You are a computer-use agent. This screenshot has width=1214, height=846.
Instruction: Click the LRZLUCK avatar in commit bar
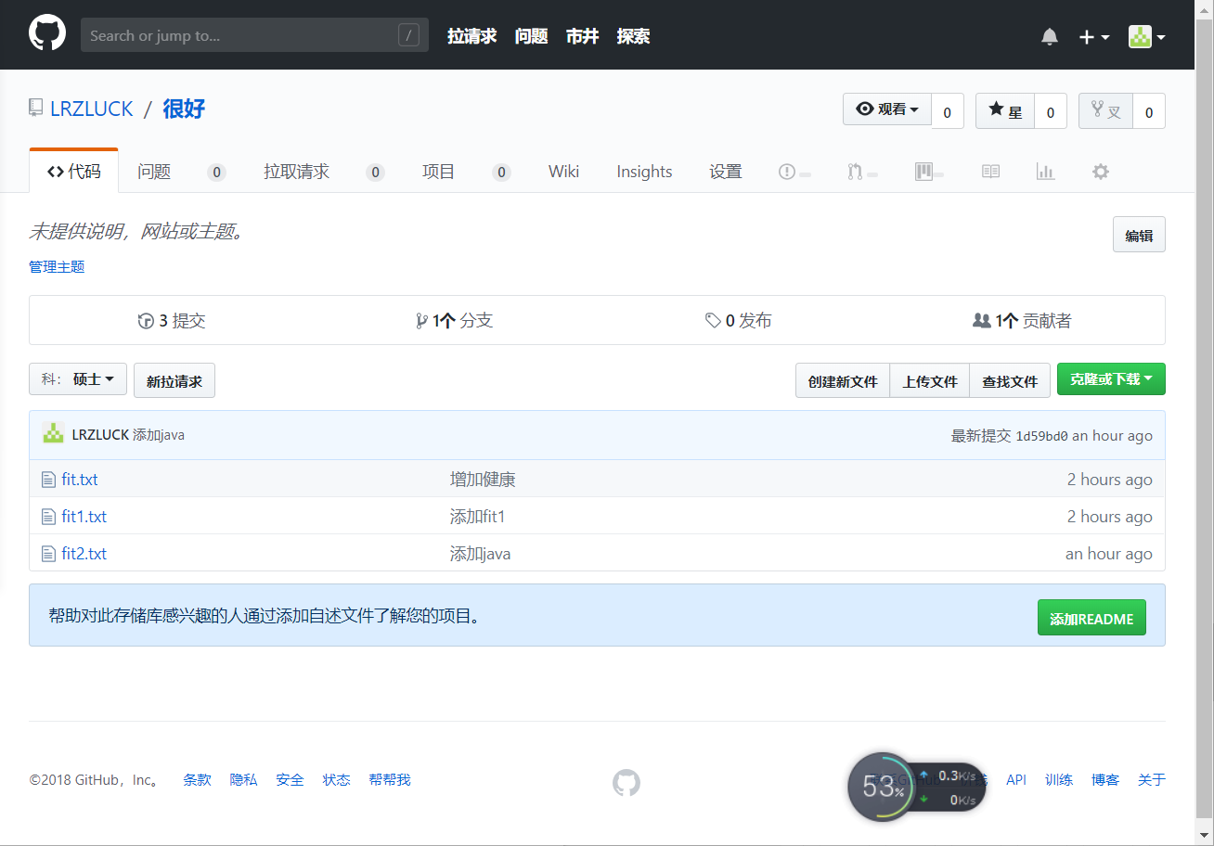(54, 433)
